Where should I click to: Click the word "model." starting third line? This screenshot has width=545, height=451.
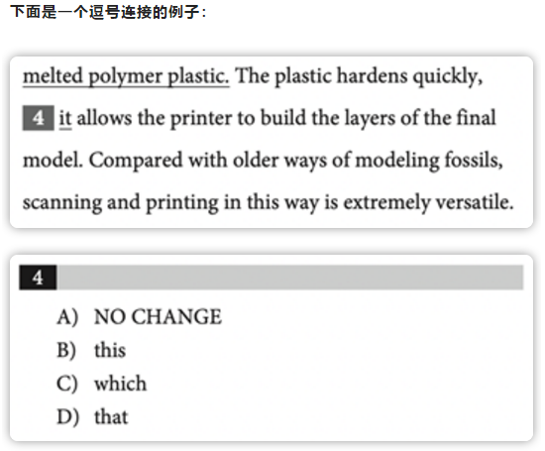click(x=54, y=161)
